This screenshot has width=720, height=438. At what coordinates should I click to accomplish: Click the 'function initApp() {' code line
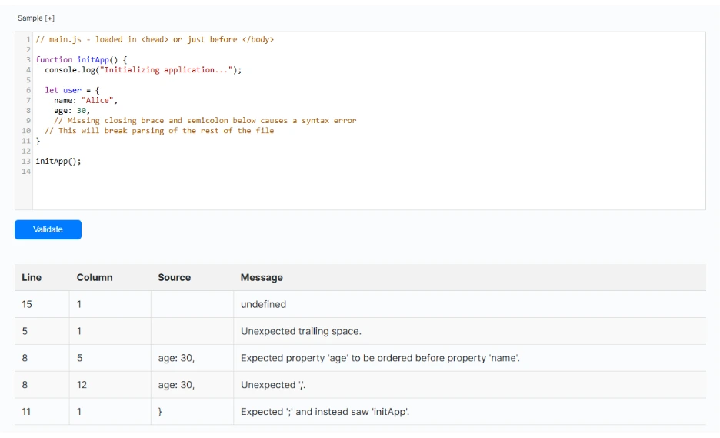click(x=82, y=59)
